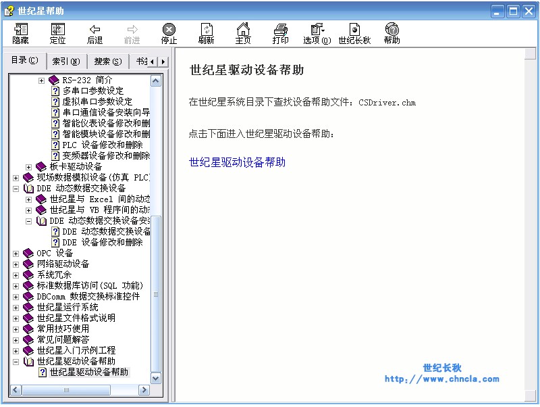Select the highlighted 世纪星驱动设备帮助 topic page
Screen dimensions: 540x407
[89, 372]
